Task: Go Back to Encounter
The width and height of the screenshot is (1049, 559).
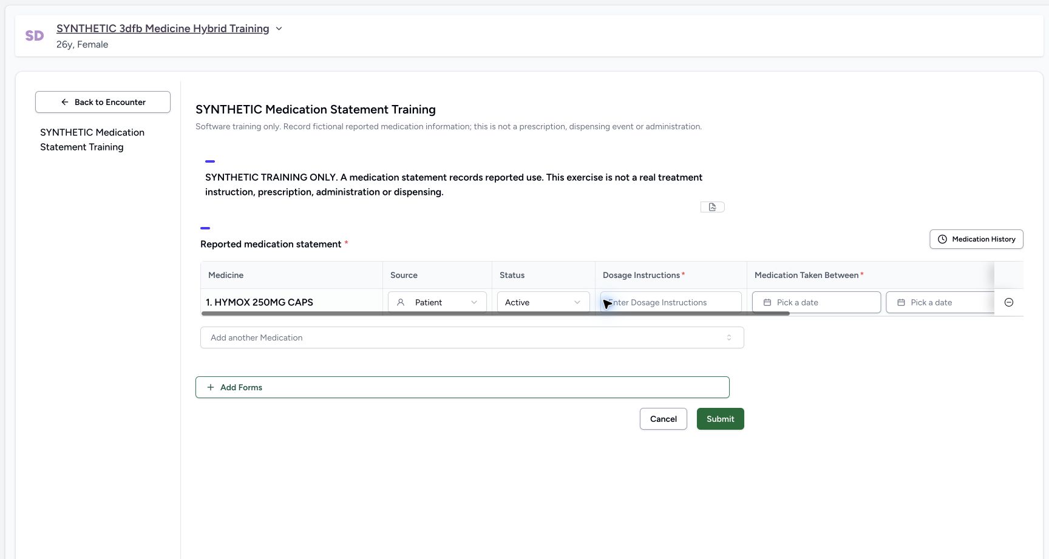Action: [x=103, y=102]
